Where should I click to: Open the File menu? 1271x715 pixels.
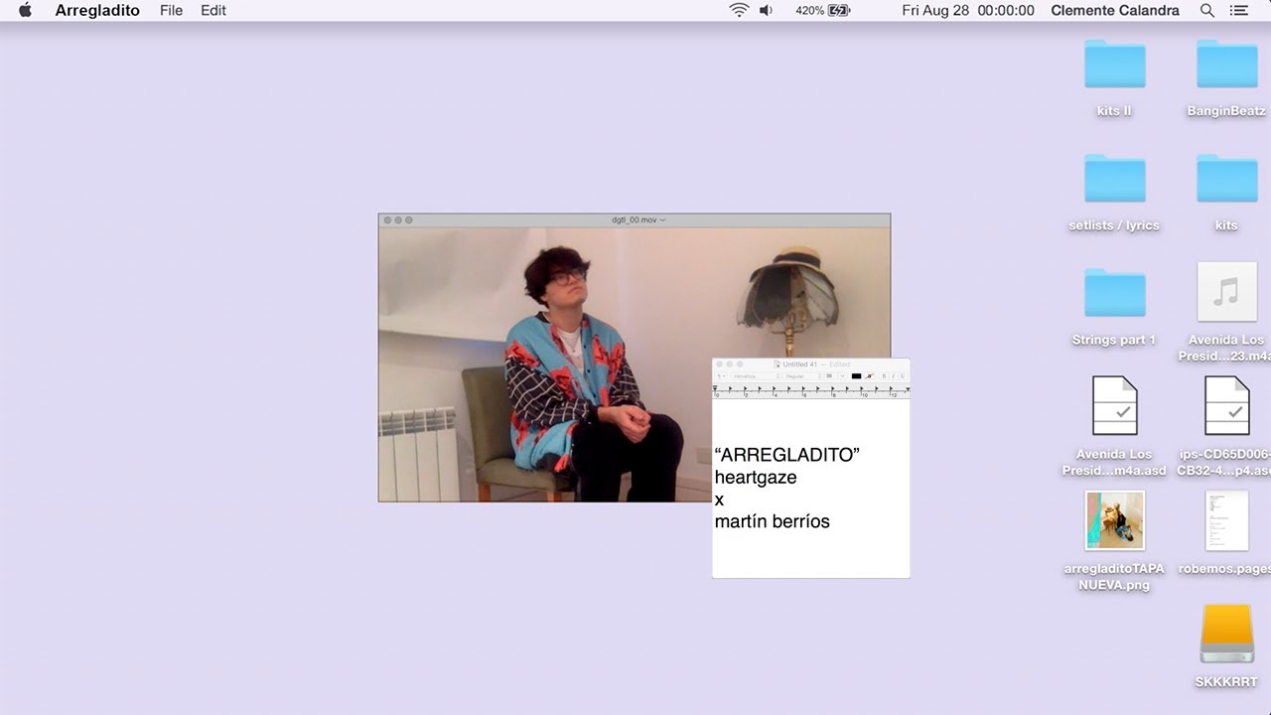coord(171,10)
